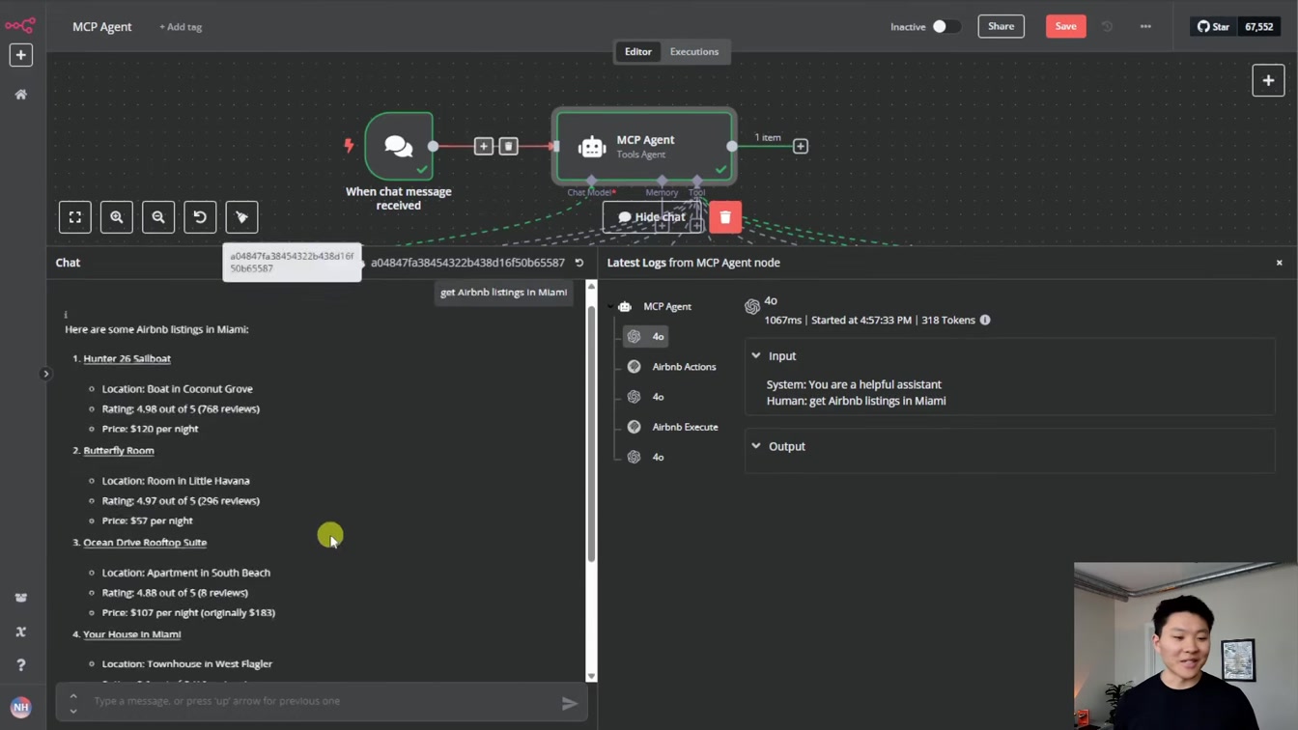
Task: Open Hunter 26 Sailboat listing link
Action: [127, 358]
